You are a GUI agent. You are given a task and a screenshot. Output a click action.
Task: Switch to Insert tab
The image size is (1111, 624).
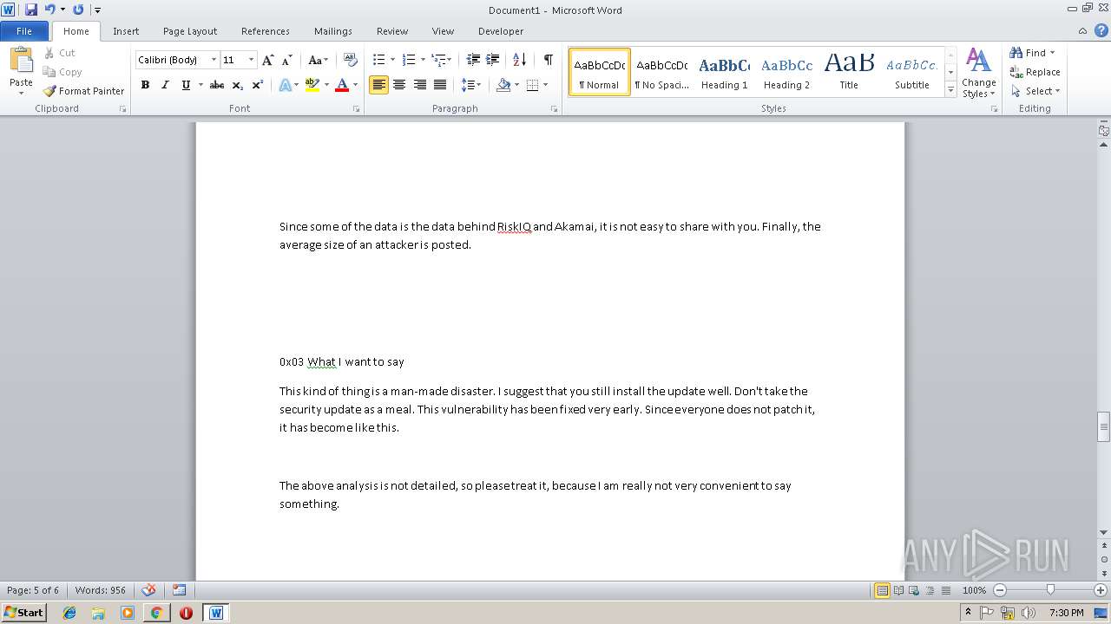point(126,31)
